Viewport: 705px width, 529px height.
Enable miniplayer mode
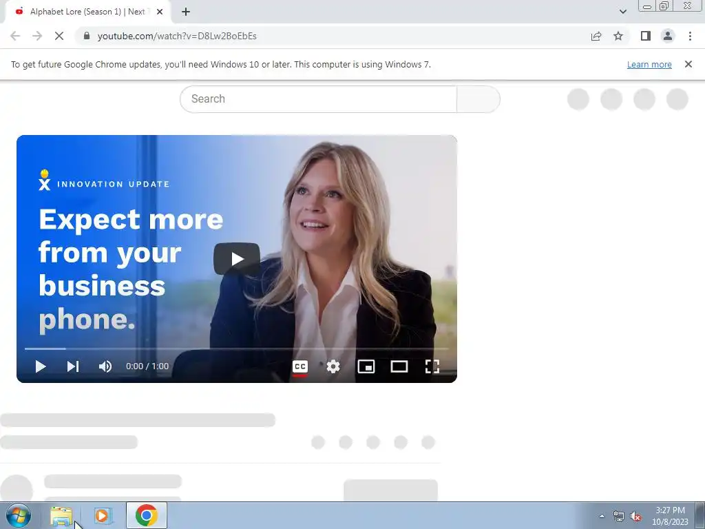[x=366, y=366]
